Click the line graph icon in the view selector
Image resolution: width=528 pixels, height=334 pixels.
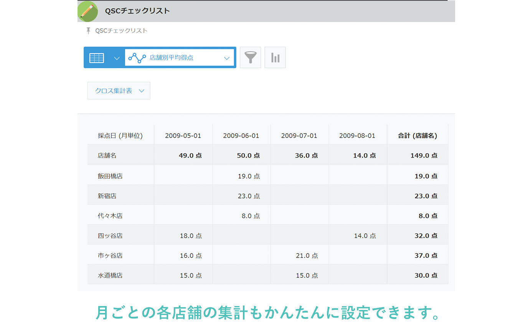click(x=137, y=58)
